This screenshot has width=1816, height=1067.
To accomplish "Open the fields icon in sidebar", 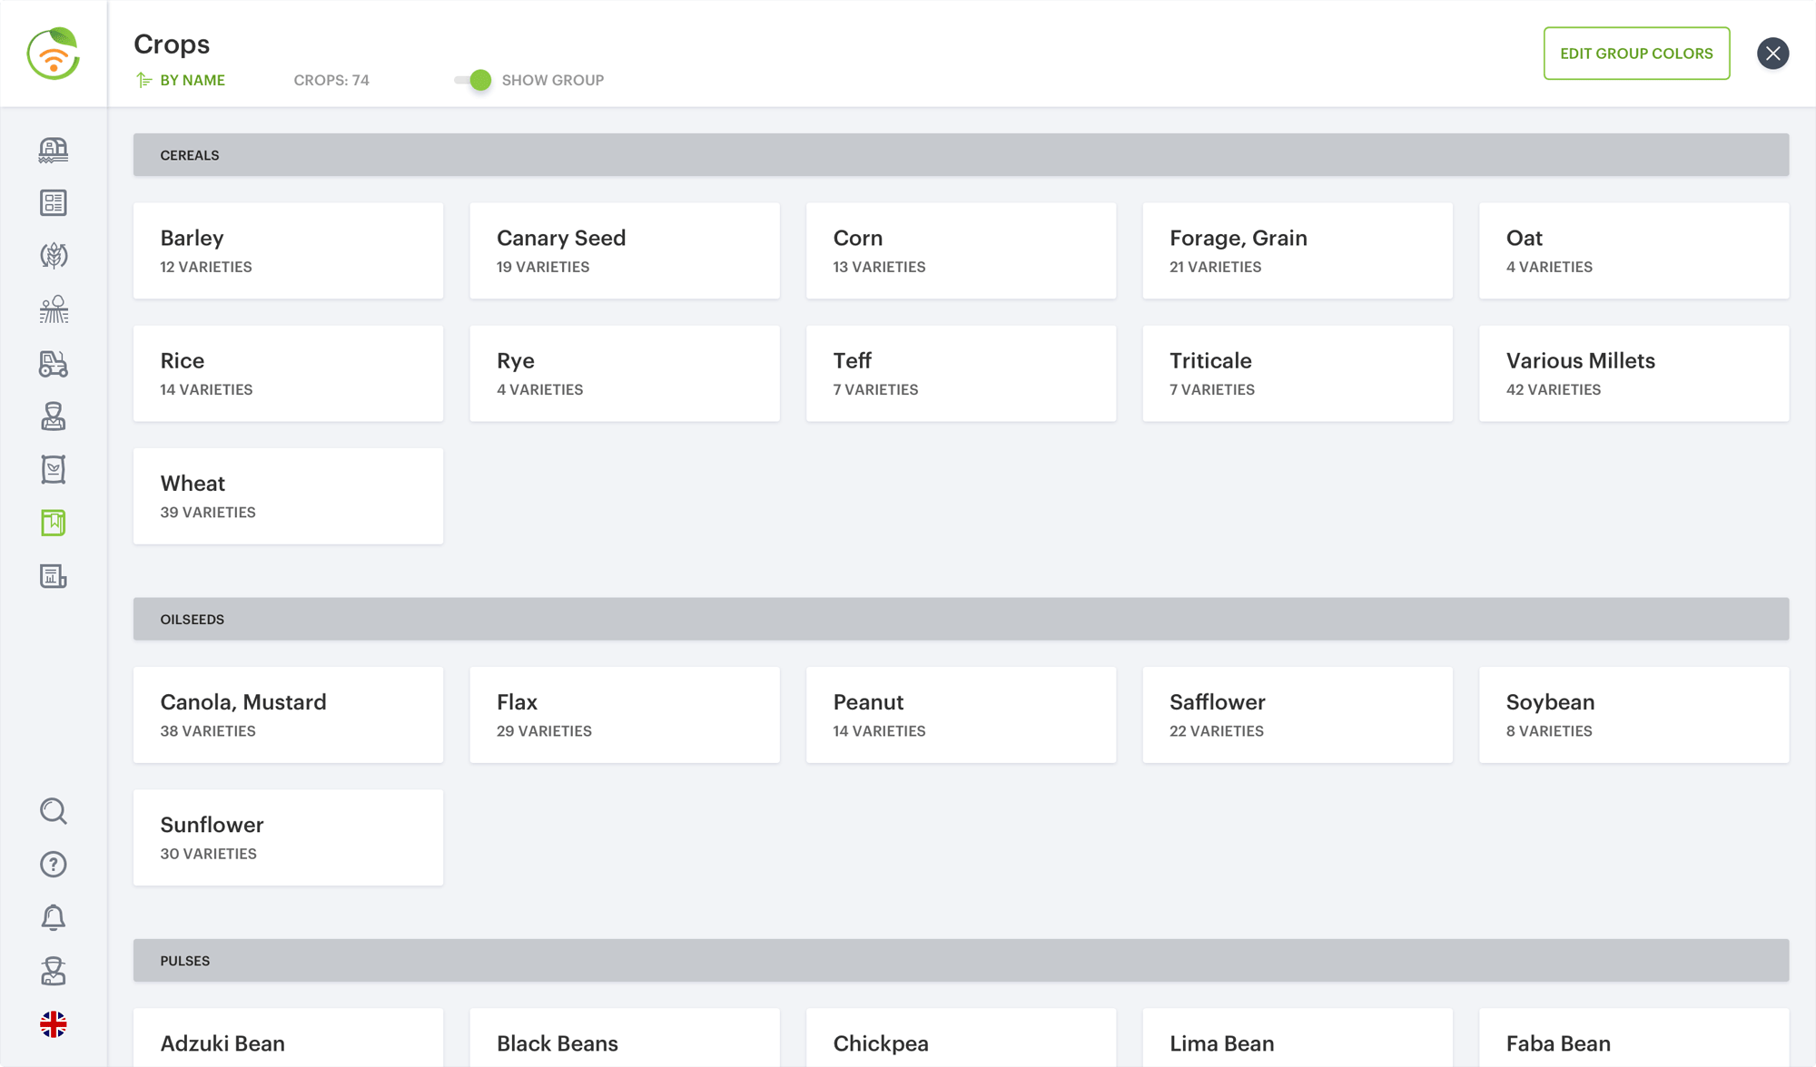I will point(54,309).
